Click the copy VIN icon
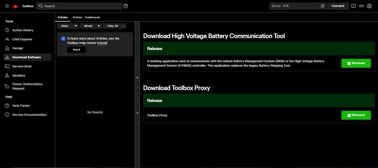 [x=322, y=6]
